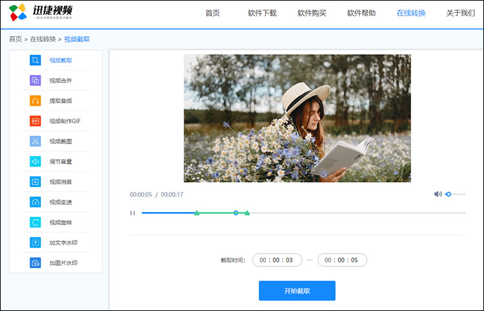
Task: Click the playback position circle on progress bar
Action: (236, 213)
